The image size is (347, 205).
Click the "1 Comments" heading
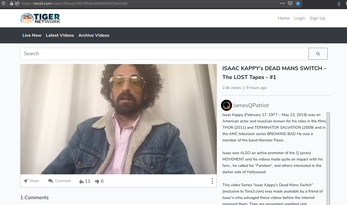tap(35, 198)
